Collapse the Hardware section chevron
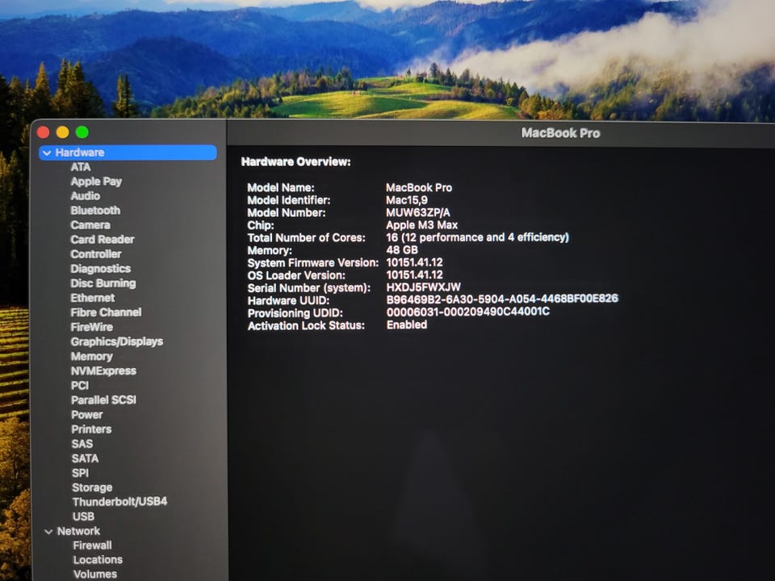The height and width of the screenshot is (581, 775). coord(47,153)
